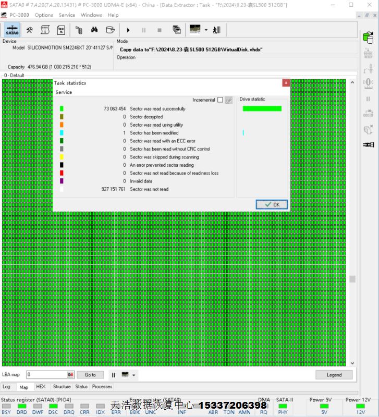This screenshot has width=379, height=417.
Task: Click the binoculars search icon in toolbar
Action: point(95,30)
